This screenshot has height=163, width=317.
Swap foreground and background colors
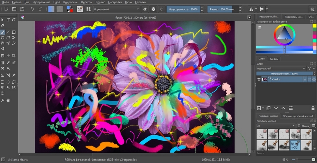tap(72, 7)
